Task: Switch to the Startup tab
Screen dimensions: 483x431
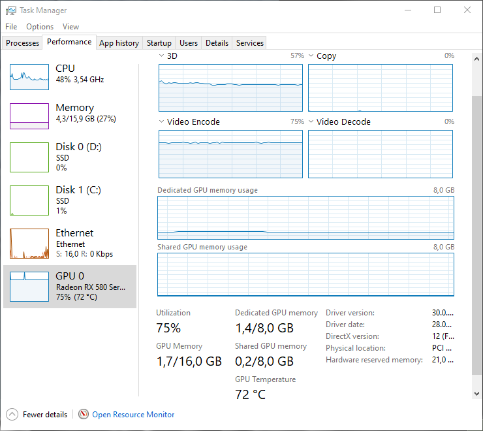Action: click(x=159, y=43)
